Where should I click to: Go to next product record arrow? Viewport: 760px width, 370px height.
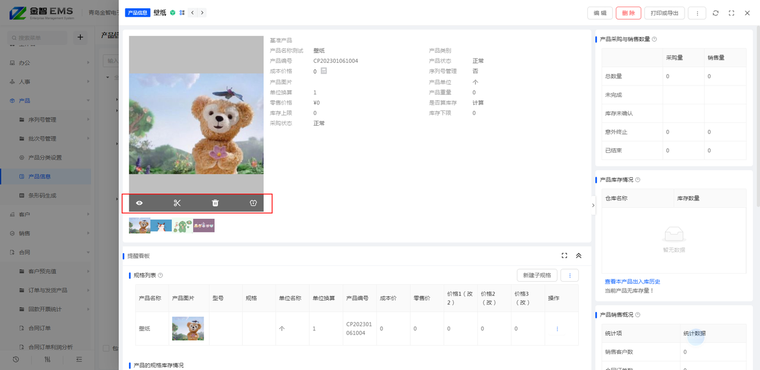(x=202, y=12)
